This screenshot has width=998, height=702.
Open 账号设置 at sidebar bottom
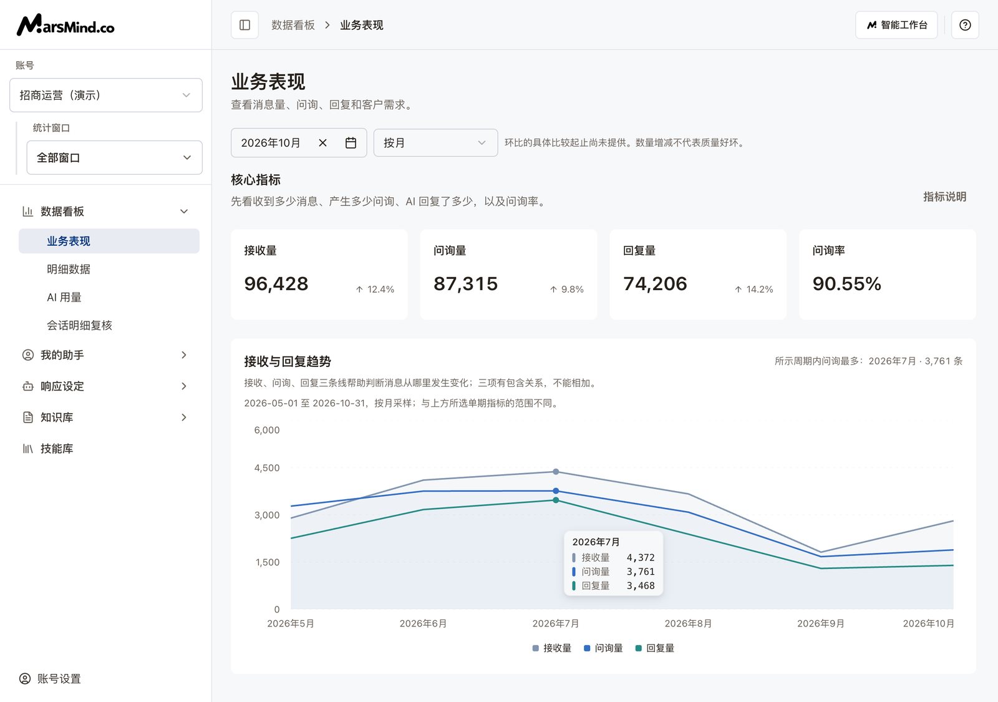[51, 679]
